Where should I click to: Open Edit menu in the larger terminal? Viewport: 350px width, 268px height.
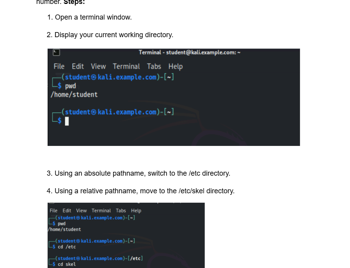click(78, 67)
